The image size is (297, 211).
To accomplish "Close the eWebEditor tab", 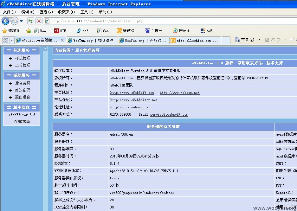I will [62, 40].
